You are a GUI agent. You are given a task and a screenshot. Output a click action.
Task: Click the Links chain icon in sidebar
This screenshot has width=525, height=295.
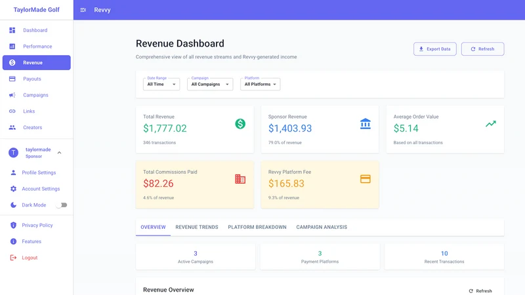coord(12,111)
